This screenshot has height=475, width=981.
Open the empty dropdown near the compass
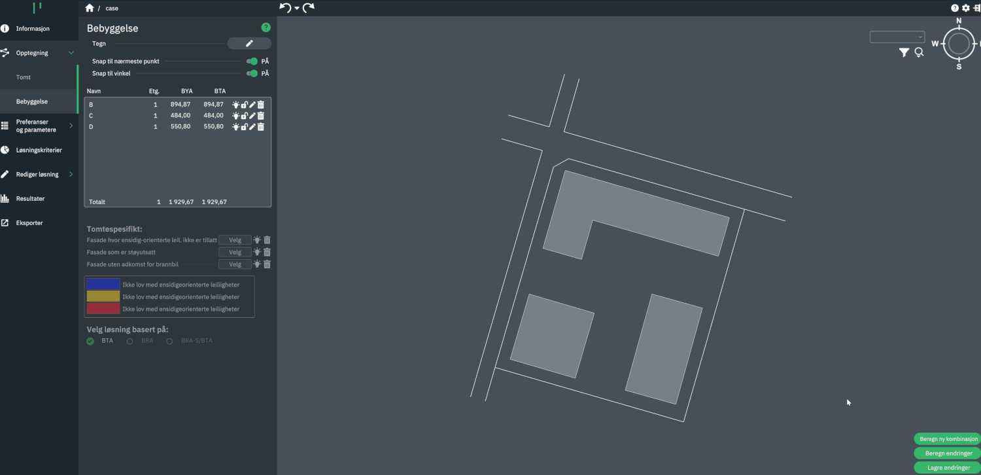pos(897,37)
